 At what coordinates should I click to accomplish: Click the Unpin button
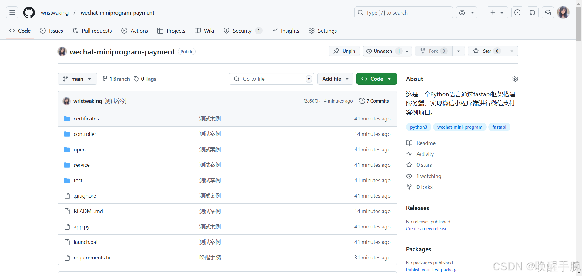point(344,51)
